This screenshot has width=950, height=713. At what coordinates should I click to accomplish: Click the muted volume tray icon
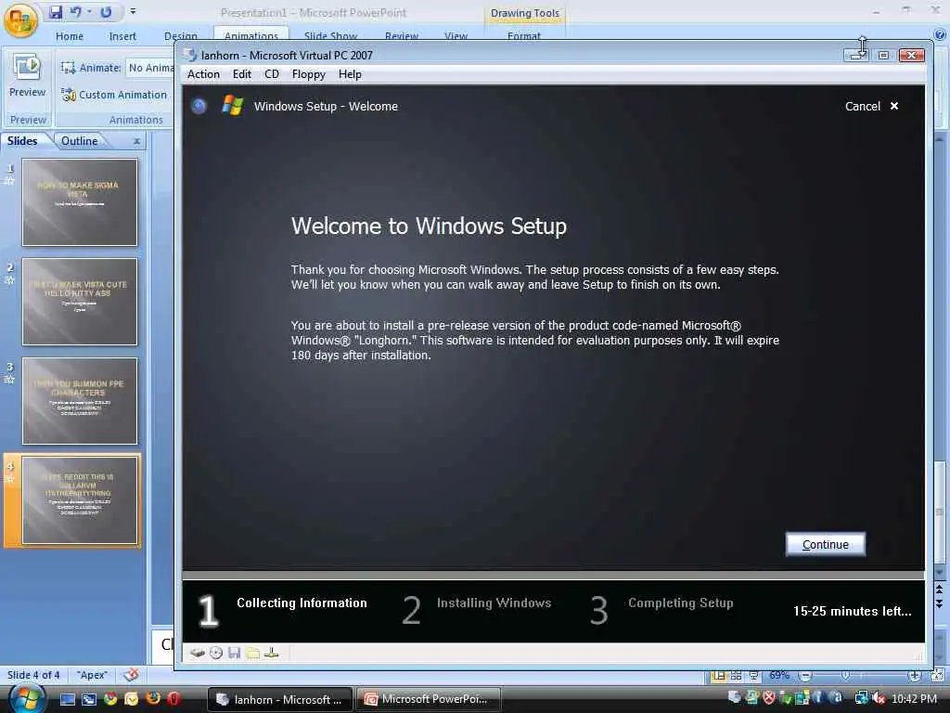point(879,698)
